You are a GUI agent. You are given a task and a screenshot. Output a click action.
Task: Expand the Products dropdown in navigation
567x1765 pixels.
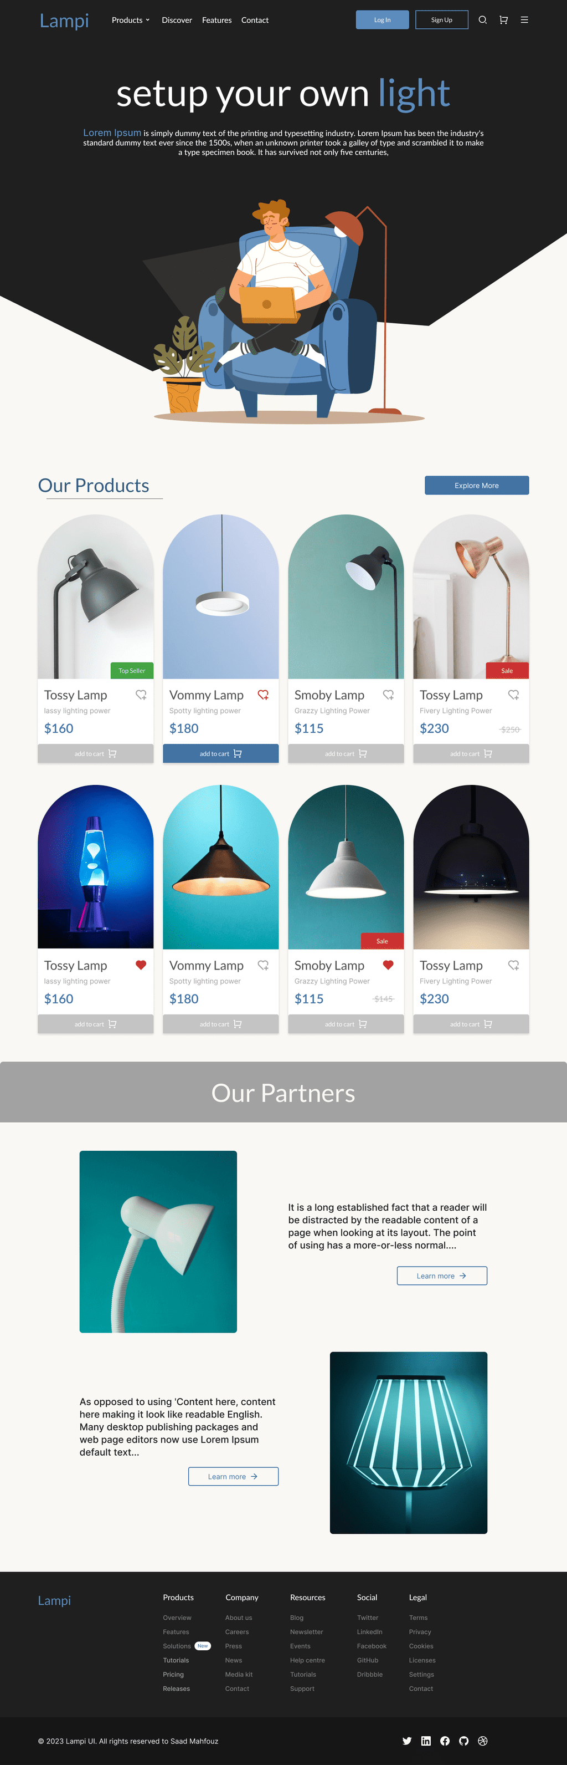coord(130,20)
